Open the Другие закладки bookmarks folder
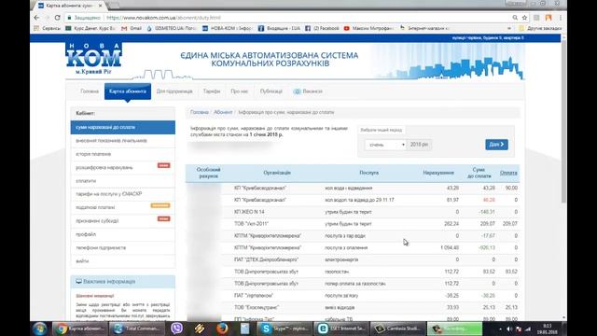Screen dimensions: 597x336 point(540,28)
